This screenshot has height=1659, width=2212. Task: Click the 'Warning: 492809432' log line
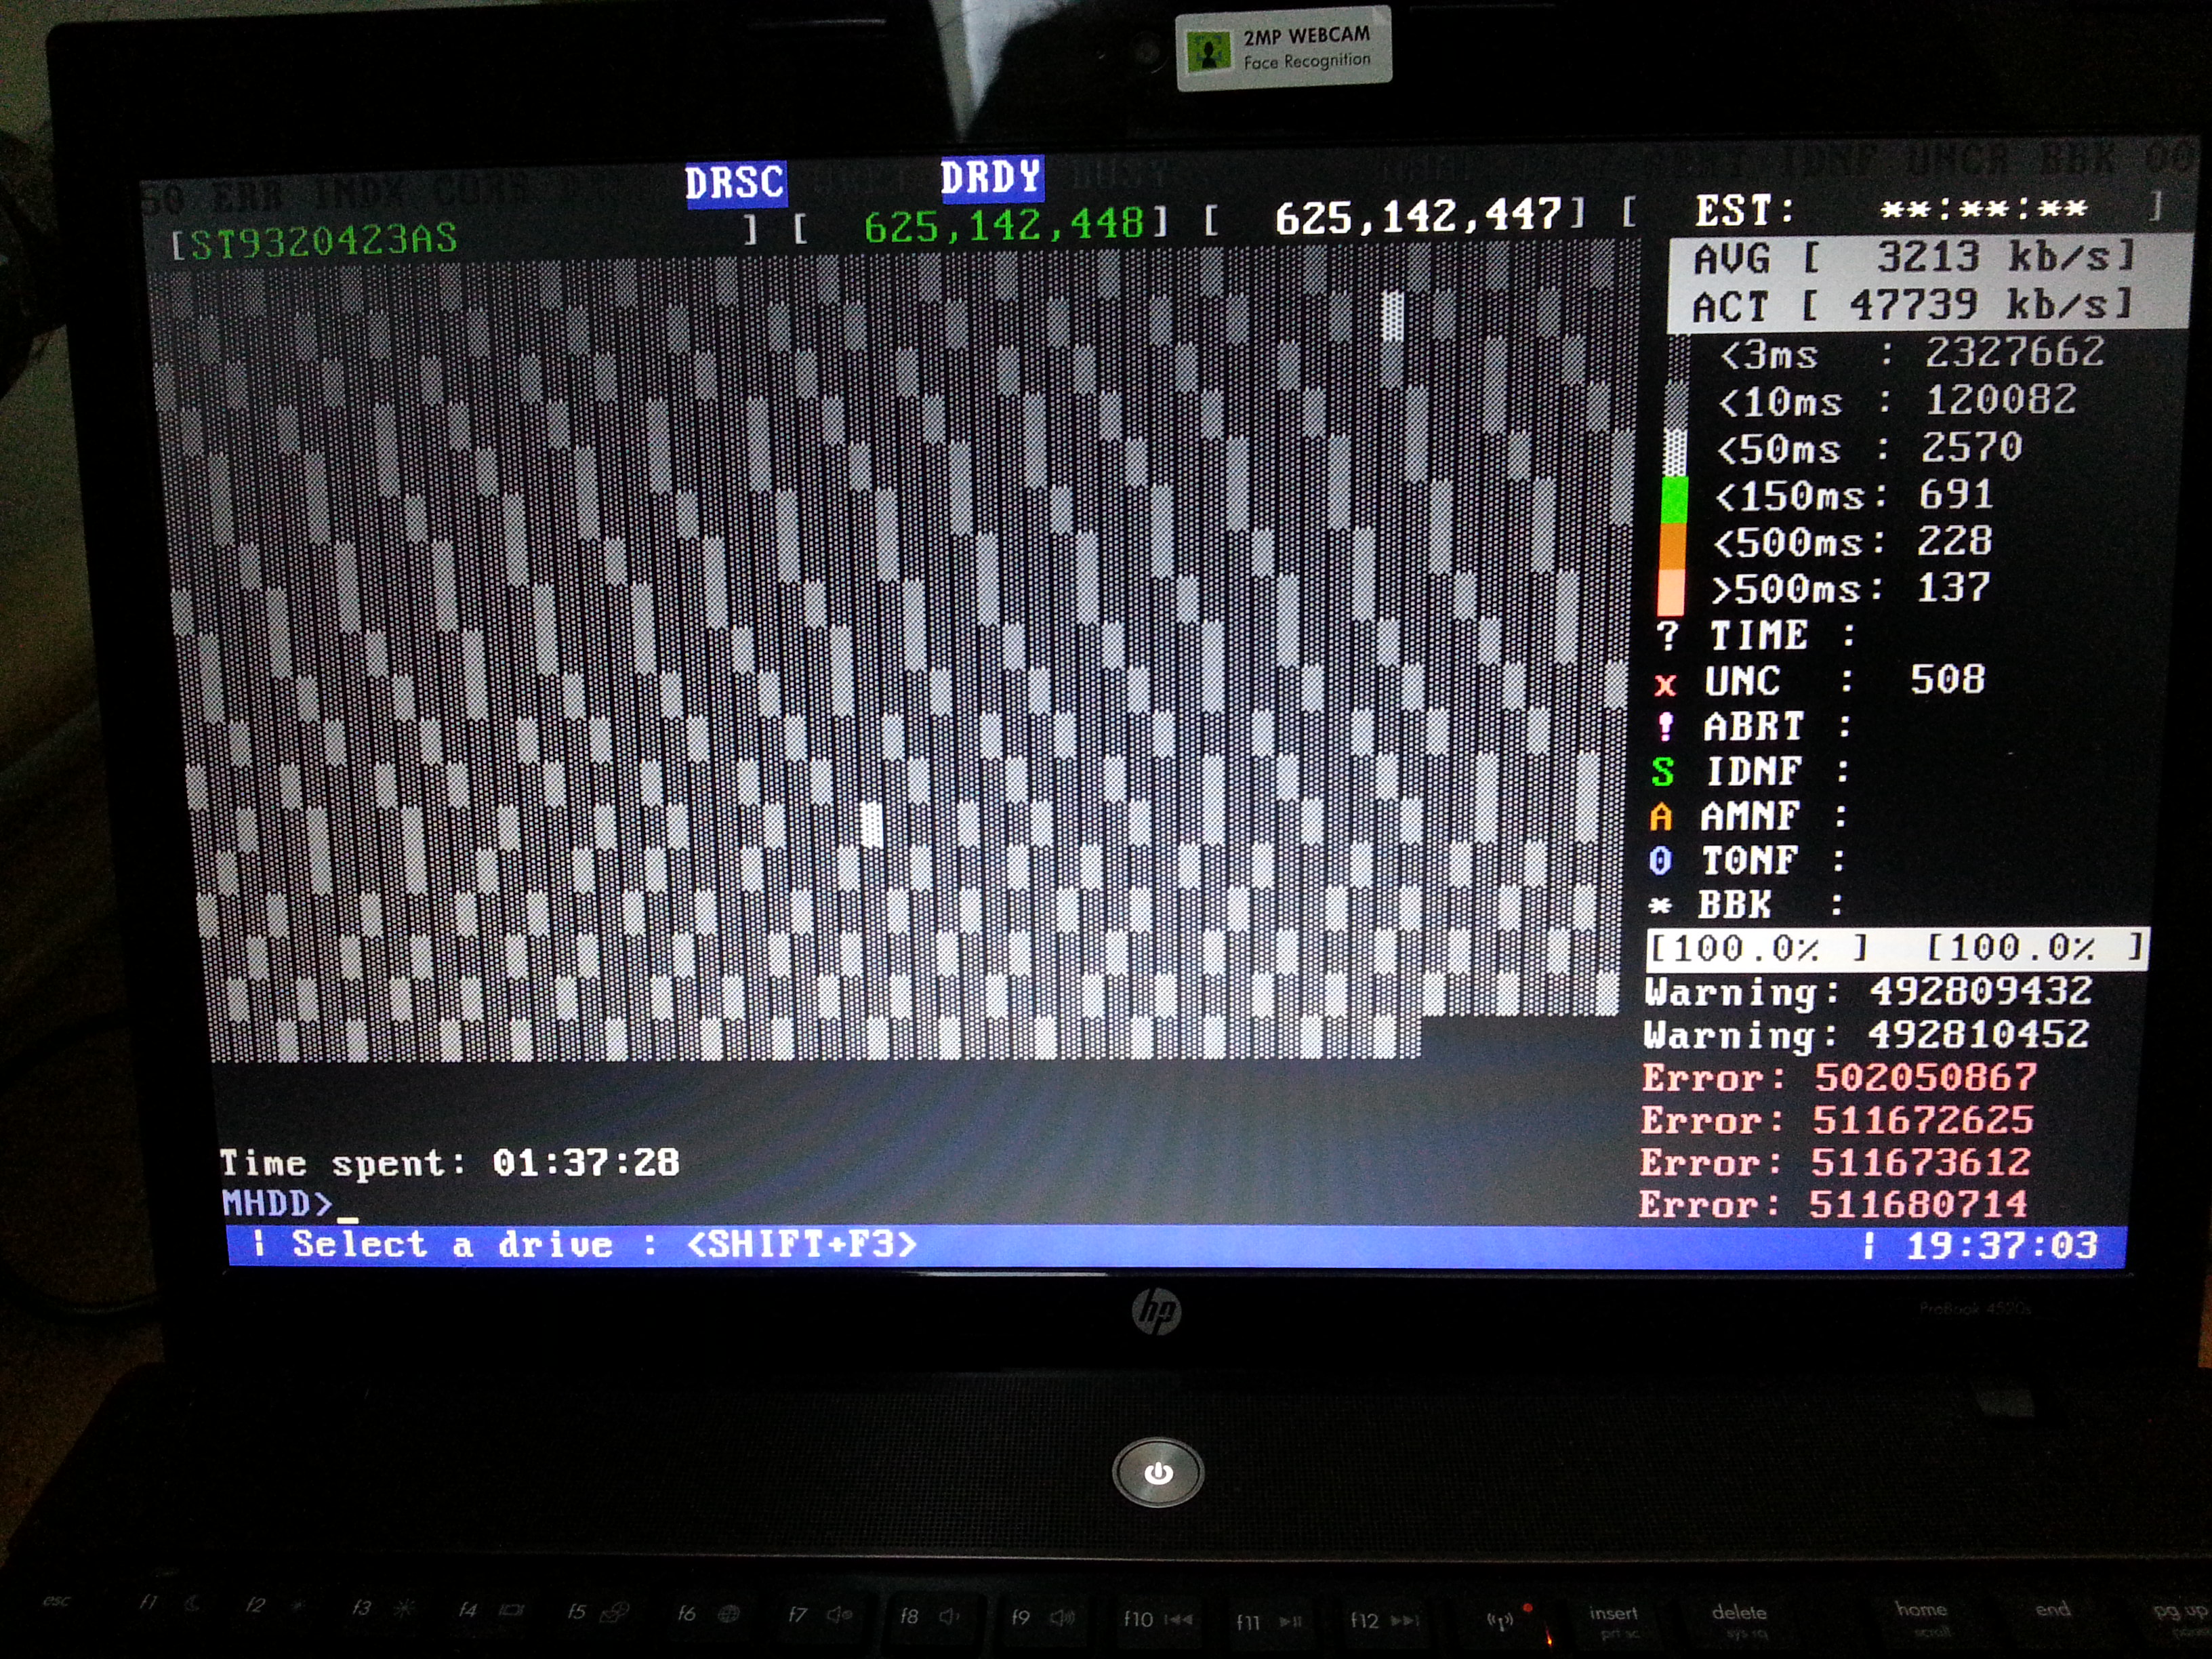pyautogui.click(x=1868, y=992)
